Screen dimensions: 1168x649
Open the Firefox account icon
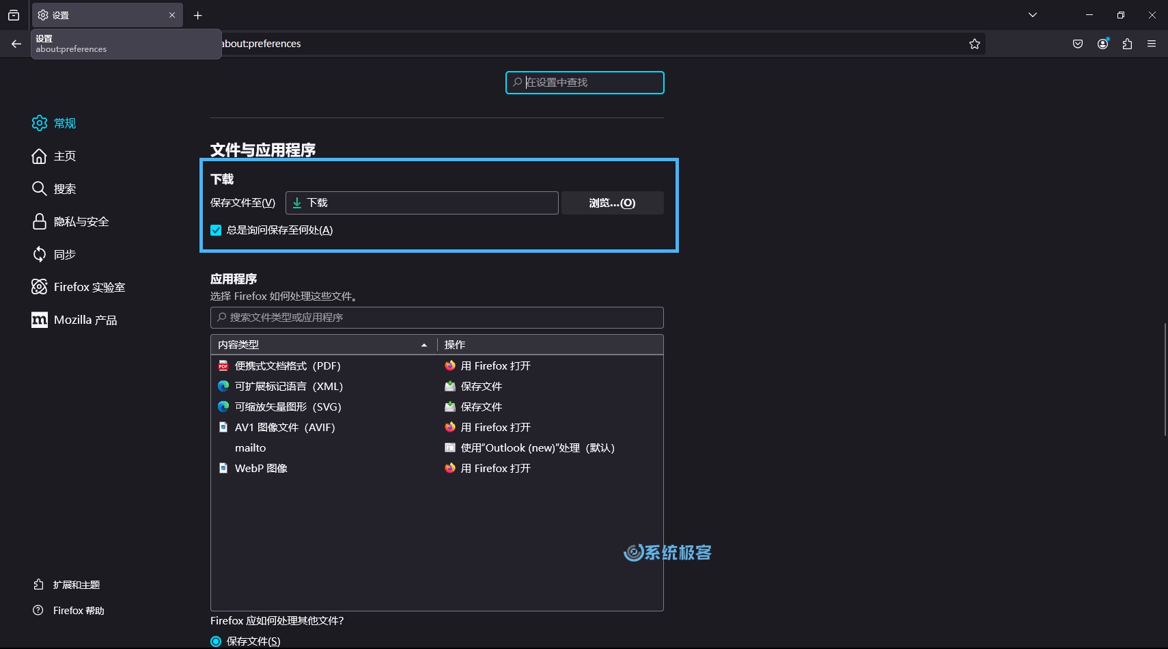pyautogui.click(x=1102, y=44)
